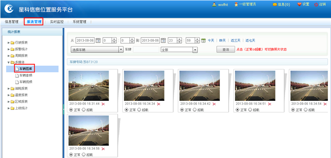Switch to 实时监控 tab
This screenshot has width=331, height=158.
pyautogui.click(x=57, y=22)
